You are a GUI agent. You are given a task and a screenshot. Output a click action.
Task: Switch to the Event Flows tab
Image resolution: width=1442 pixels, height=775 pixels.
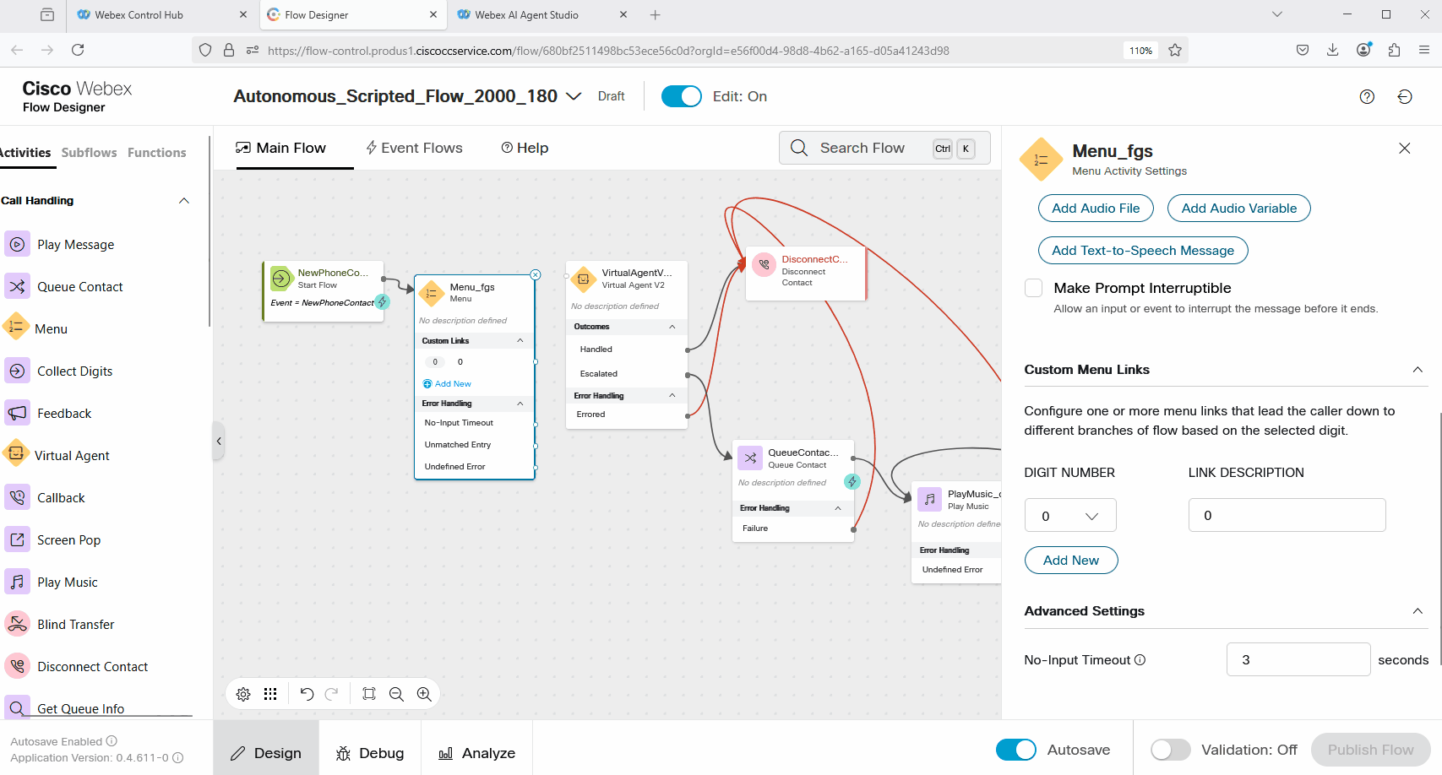click(414, 149)
